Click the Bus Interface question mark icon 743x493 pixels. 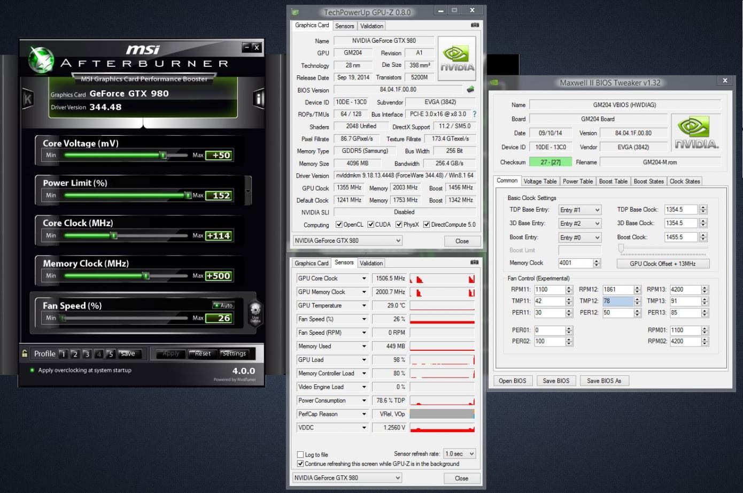[474, 114]
